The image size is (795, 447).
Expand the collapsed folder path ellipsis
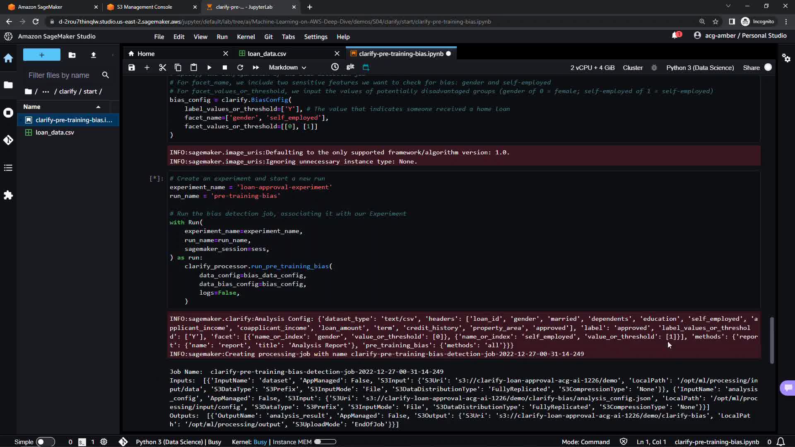point(46,91)
